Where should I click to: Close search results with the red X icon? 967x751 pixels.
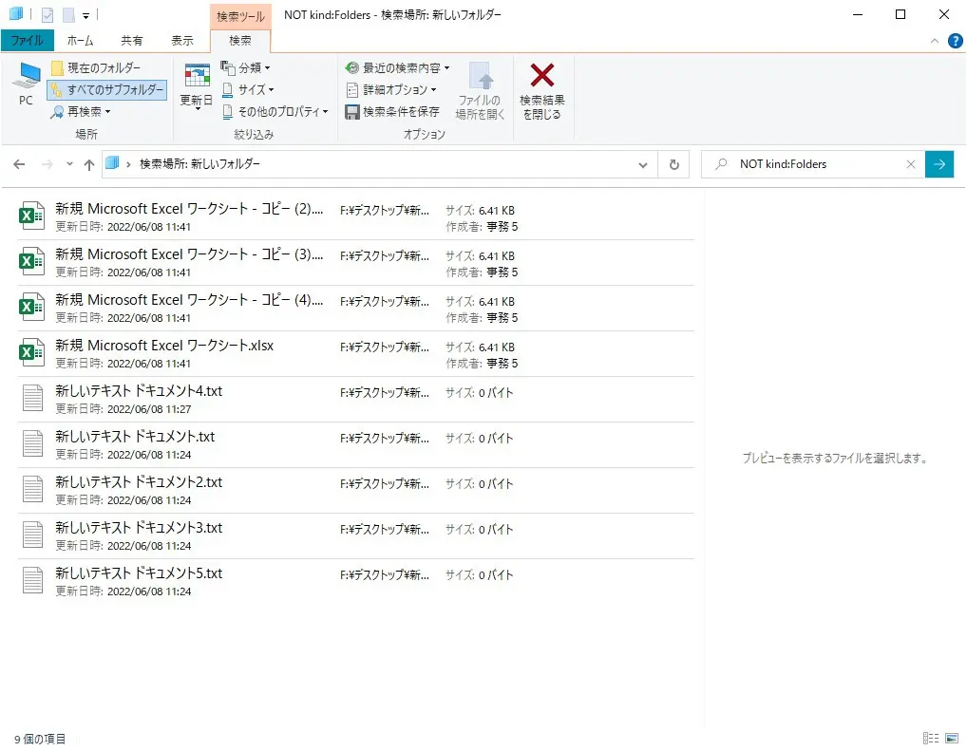[541, 92]
